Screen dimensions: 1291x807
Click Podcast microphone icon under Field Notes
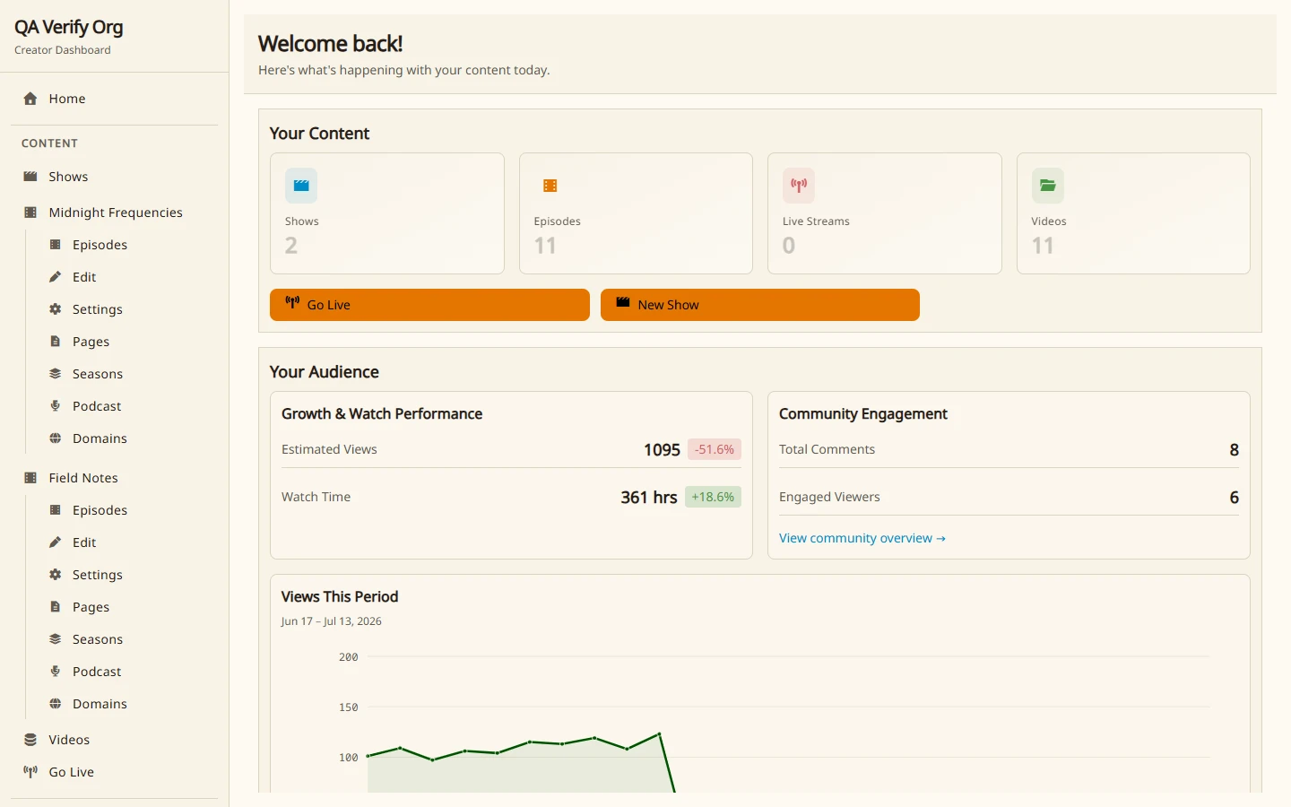point(56,672)
